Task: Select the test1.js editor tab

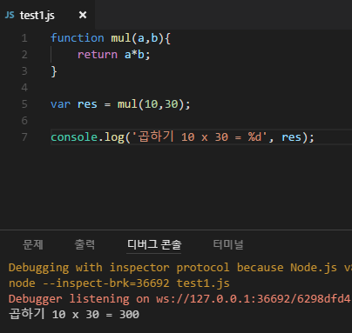Action: click(47, 15)
